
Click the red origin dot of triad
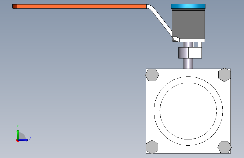coord(17,141)
